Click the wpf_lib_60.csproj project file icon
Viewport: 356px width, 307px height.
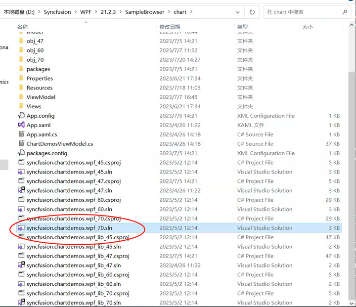pyautogui.click(x=21, y=274)
